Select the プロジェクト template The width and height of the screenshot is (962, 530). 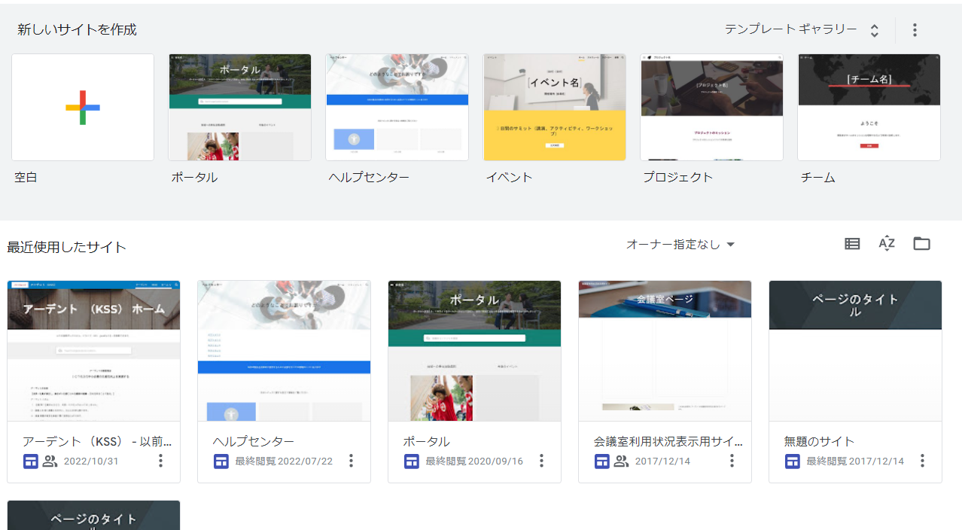click(711, 107)
